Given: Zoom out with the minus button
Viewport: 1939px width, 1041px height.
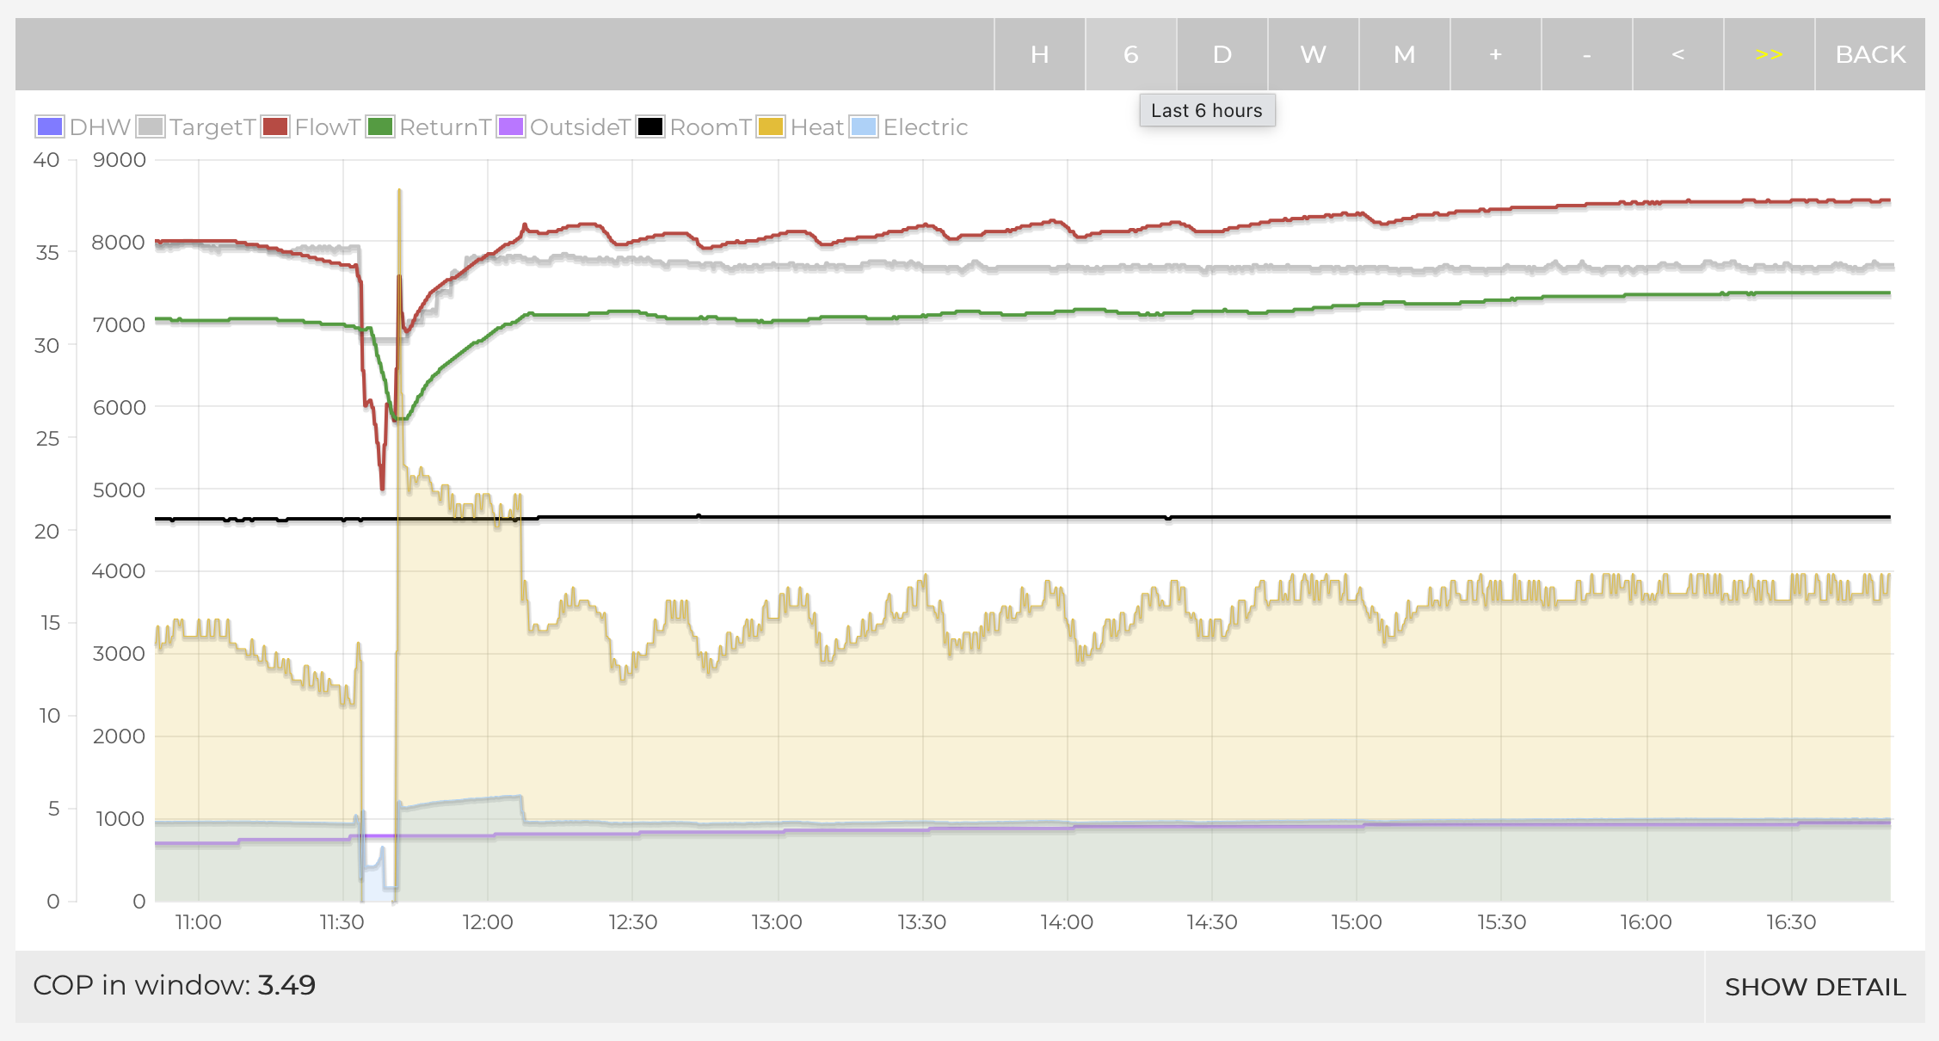Looking at the screenshot, I should click(1586, 54).
